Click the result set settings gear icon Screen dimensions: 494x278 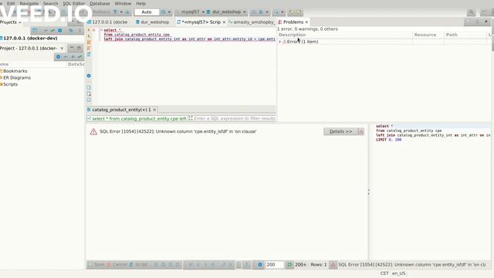tap(260, 265)
